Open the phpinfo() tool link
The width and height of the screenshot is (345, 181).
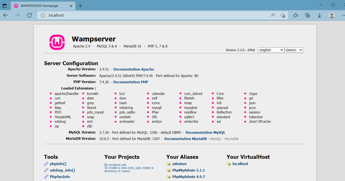[x=58, y=163]
